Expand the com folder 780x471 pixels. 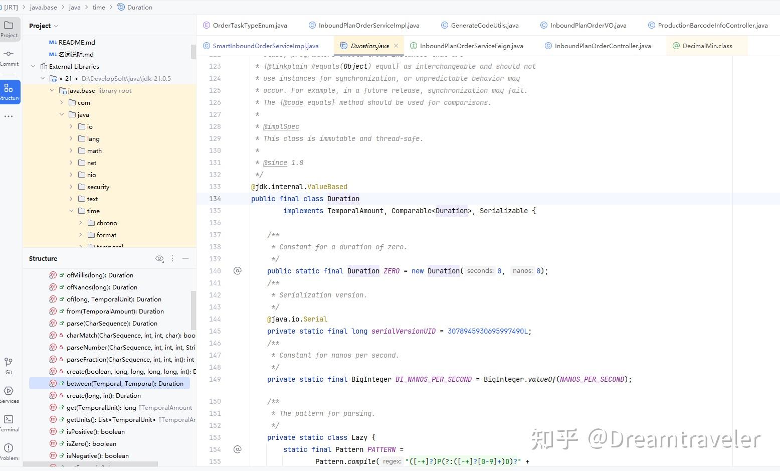pos(62,102)
